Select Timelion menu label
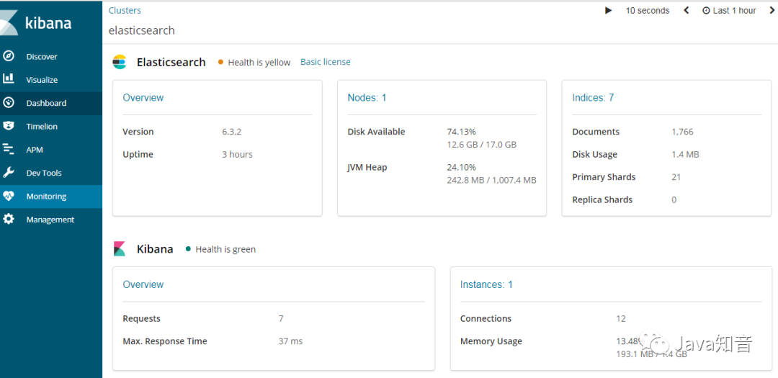This screenshot has width=778, height=378. 42,127
